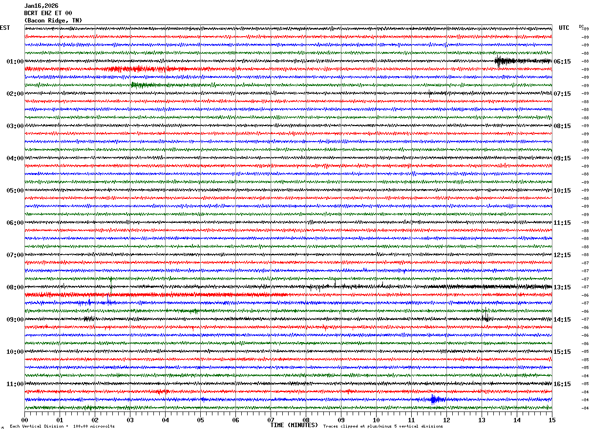Image resolution: width=591 pixels, height=433 pixels.
Task: Click the 07:15 UTC time label
Action: pyautogui.click(x=562, y=94)
